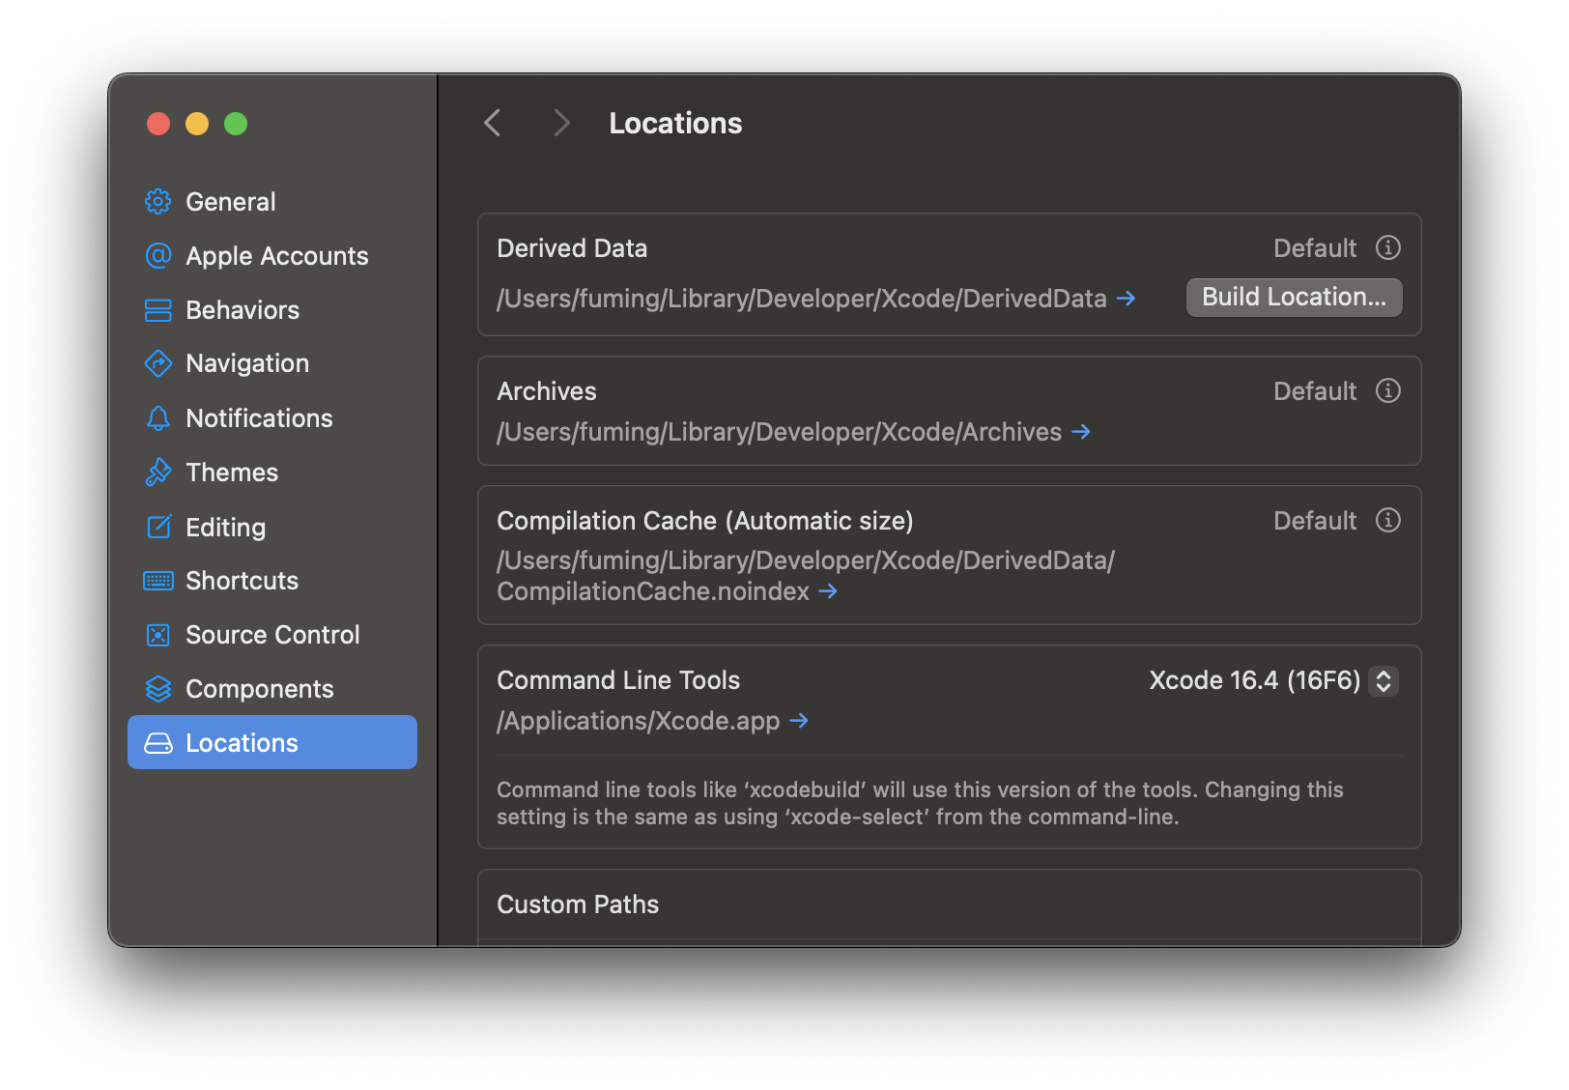Viewport: 1569px width, 1090px height.
Task: Click the Behaviors sidebar icon
Action: tap(158, 309)
